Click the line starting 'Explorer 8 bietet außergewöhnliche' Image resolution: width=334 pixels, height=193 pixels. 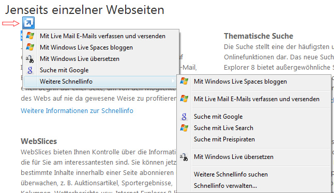279,68
